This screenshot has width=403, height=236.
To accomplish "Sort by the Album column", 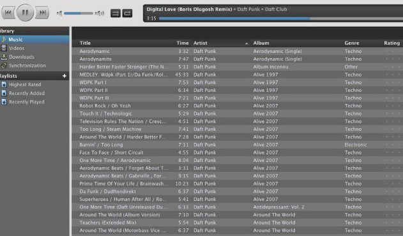I will [x=261, y=43].
